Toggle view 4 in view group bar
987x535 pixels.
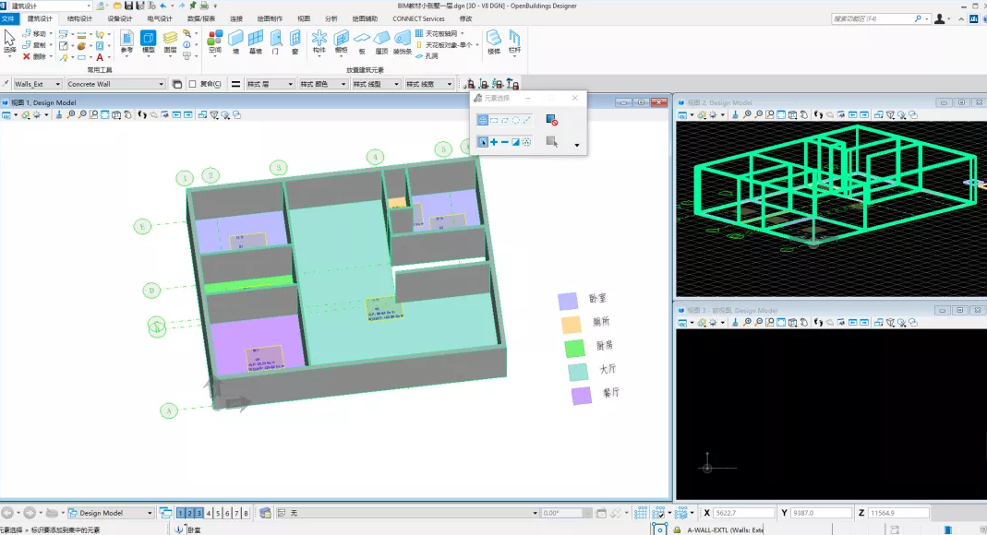[209, 513]
